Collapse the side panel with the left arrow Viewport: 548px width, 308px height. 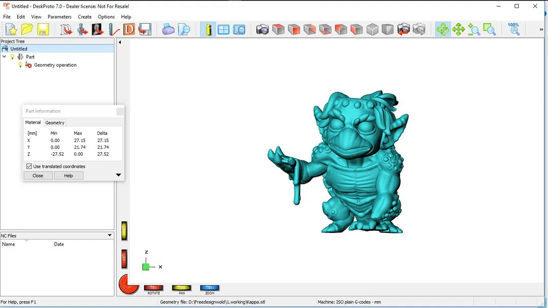tap(120, 42)
